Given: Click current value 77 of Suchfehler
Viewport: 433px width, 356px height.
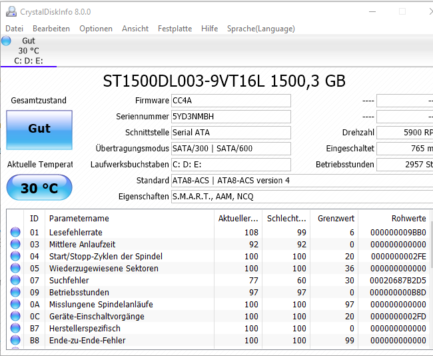Looking at the screenshot, I should point(254,280).
